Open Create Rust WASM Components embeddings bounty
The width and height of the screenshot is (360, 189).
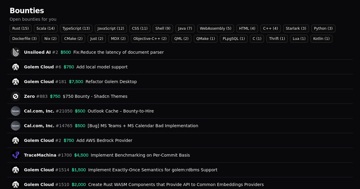click(x=176, y=184)
